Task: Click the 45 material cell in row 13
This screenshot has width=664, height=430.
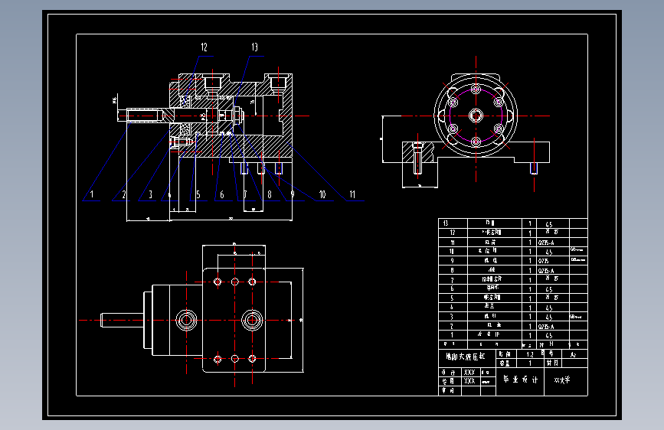Action: tap(553, 224)
